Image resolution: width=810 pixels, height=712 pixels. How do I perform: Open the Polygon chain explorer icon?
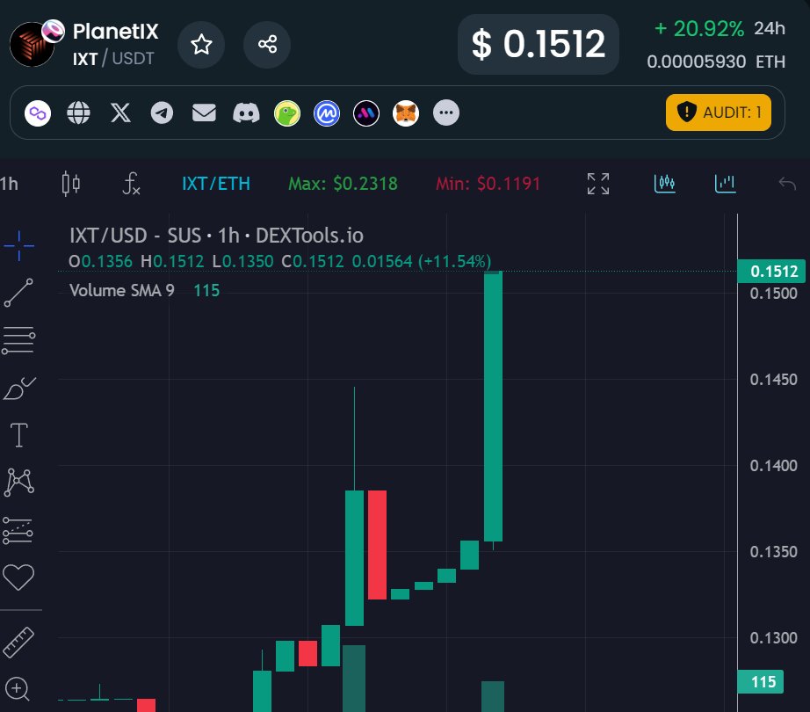38,113
